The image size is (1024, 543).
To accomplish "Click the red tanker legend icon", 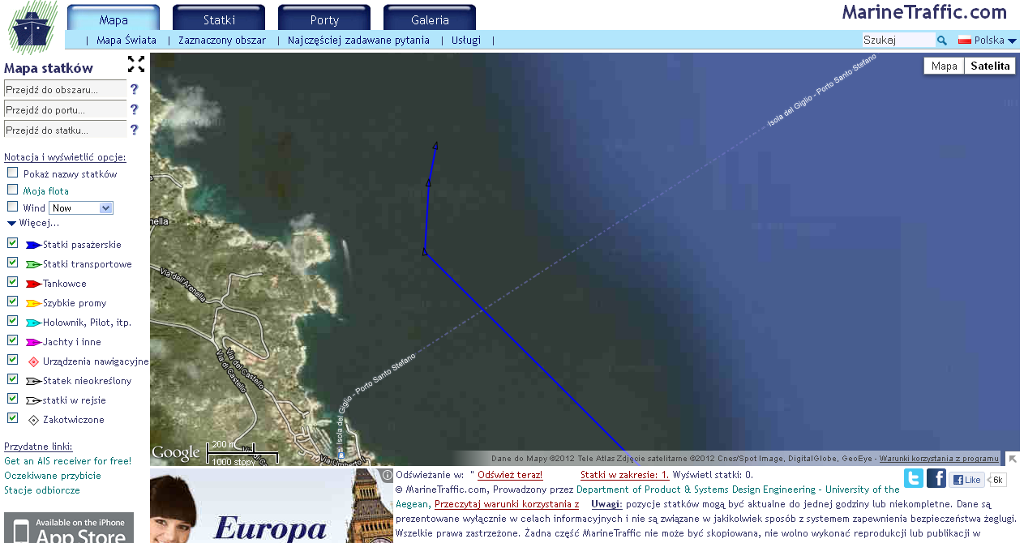I will point(33,284).
